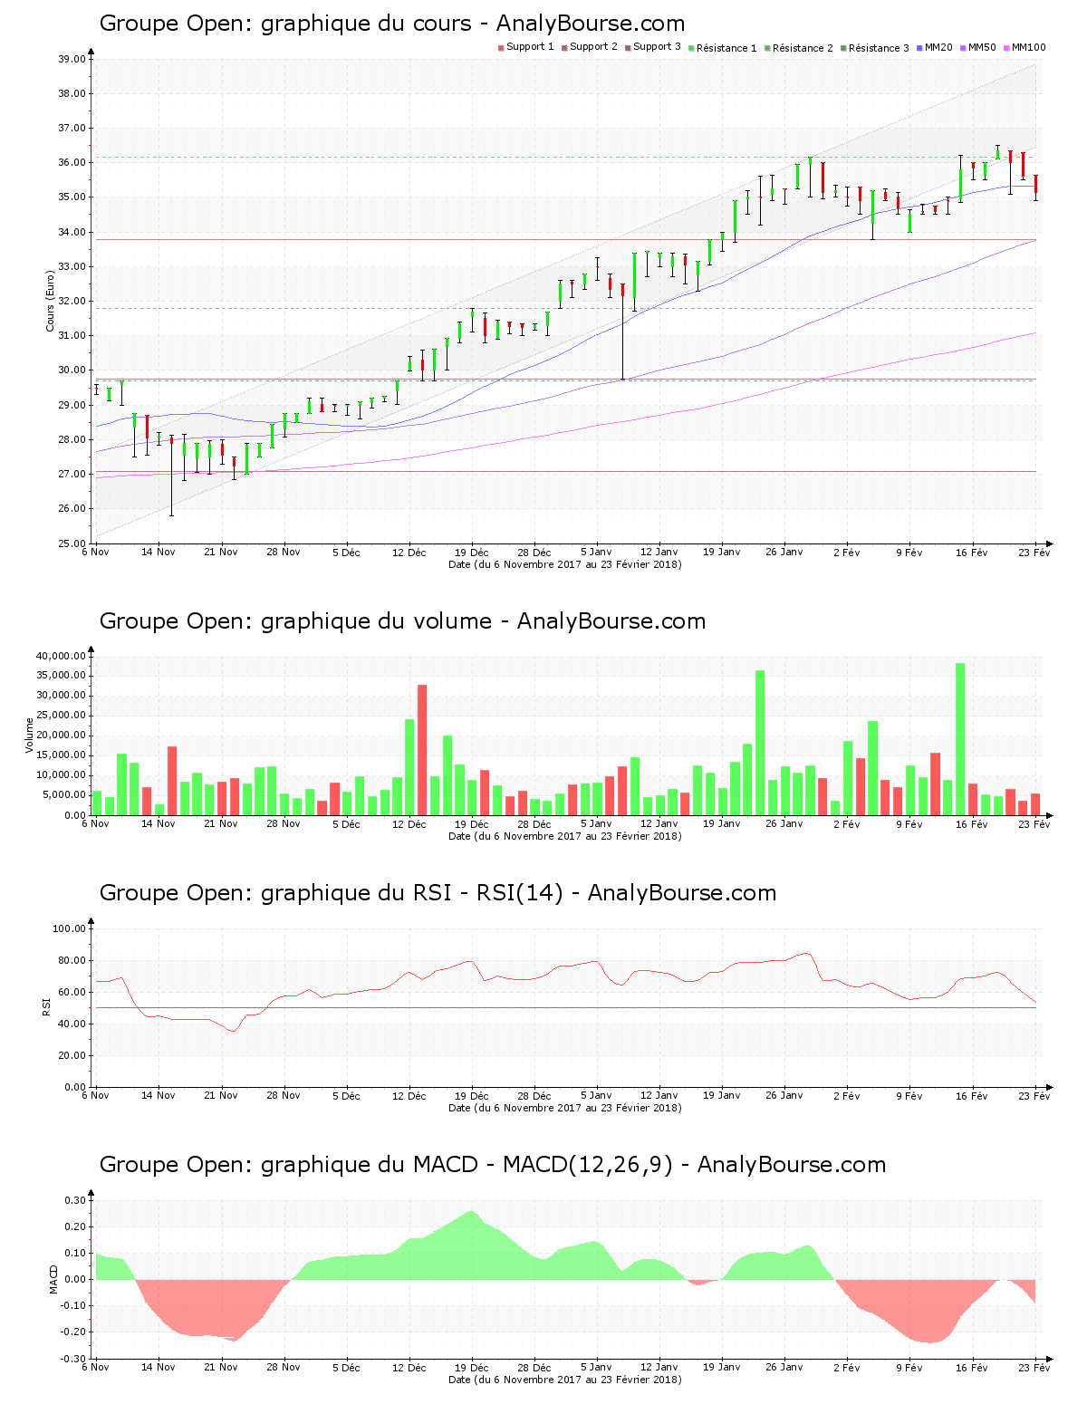Viewport: 1087px width, 1404px height.
Task: Click the long-wick candlestick on 14 Nov week
Action: click(171, 476)
